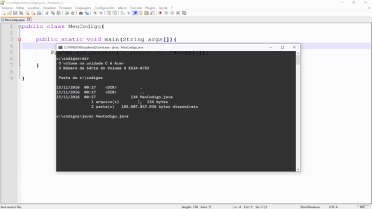
Task: Collapse the class fold marker on line 1
Action: (19, 26)
